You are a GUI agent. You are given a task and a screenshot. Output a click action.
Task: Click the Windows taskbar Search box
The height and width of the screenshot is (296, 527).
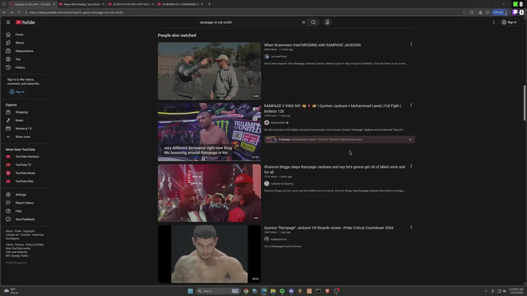coord(217,291)
